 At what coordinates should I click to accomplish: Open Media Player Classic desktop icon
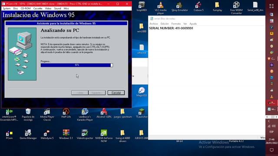pos(47,114)
